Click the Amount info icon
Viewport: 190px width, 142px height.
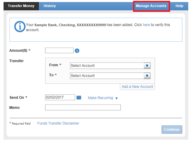coord(77,51)
